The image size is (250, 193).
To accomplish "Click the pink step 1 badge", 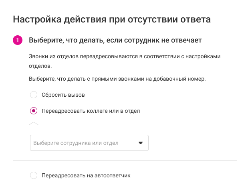I will coord(18,40).
